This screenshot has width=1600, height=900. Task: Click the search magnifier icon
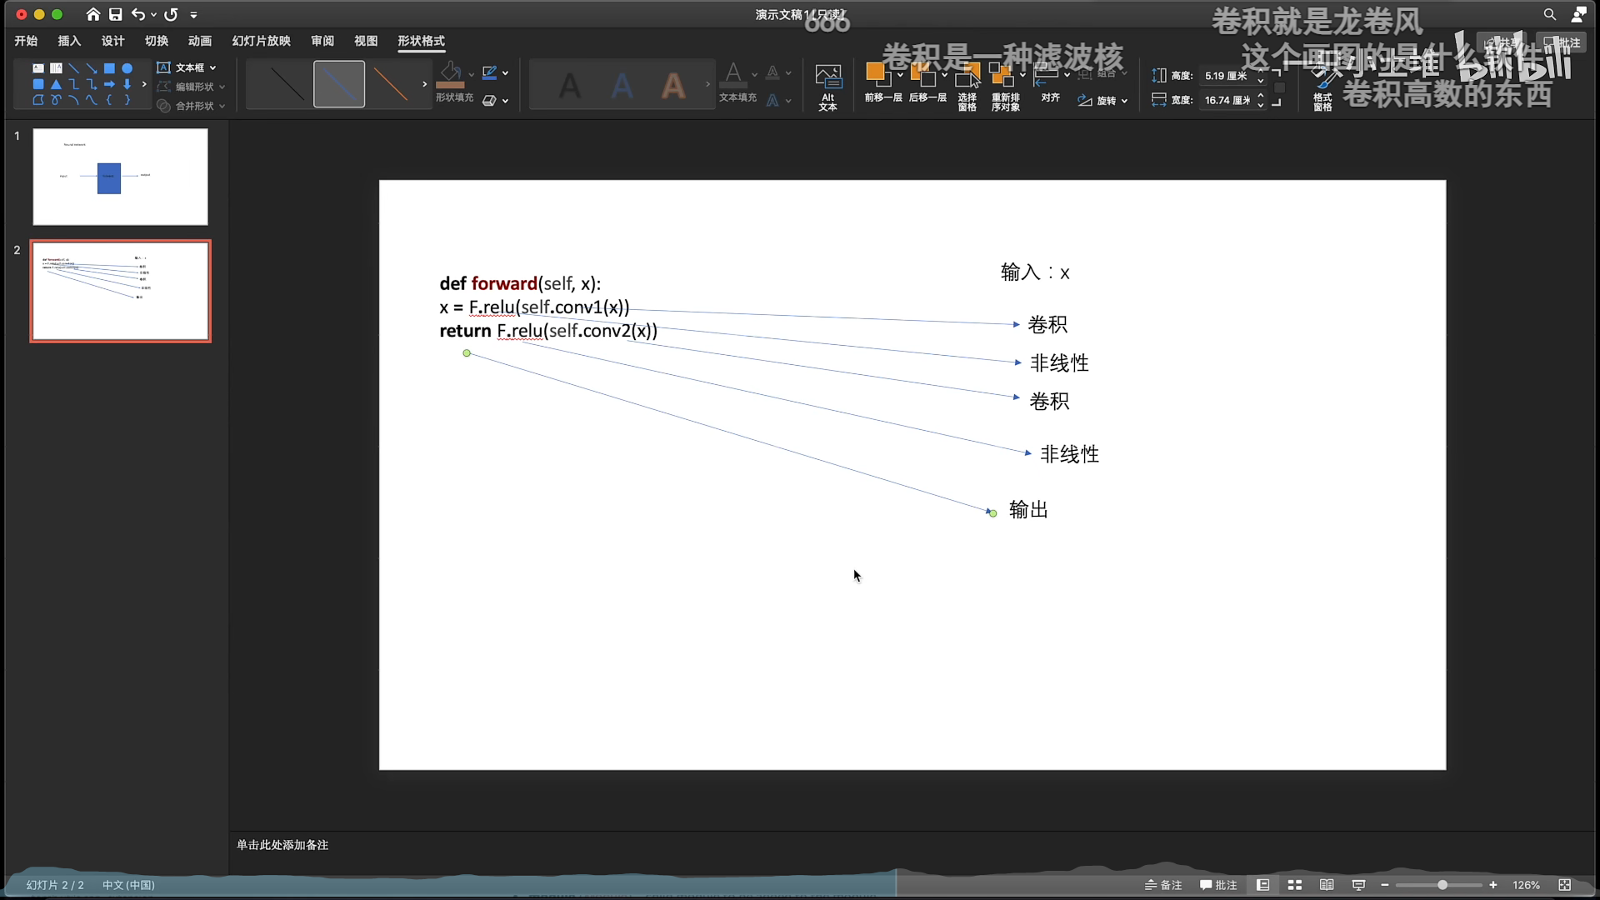point(1549,14)
